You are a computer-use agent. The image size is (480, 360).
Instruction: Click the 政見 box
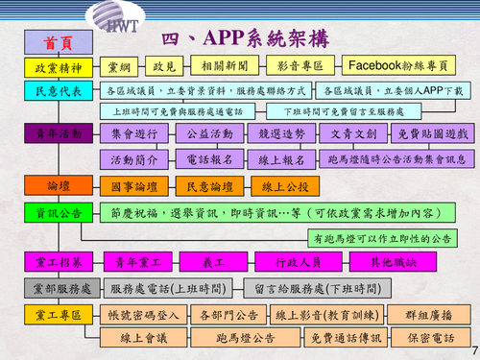pyautogui.click(x=164, y=66)
